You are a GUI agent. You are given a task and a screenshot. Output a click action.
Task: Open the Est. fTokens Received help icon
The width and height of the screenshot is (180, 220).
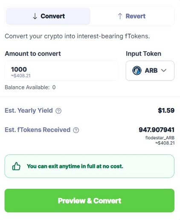76,130
